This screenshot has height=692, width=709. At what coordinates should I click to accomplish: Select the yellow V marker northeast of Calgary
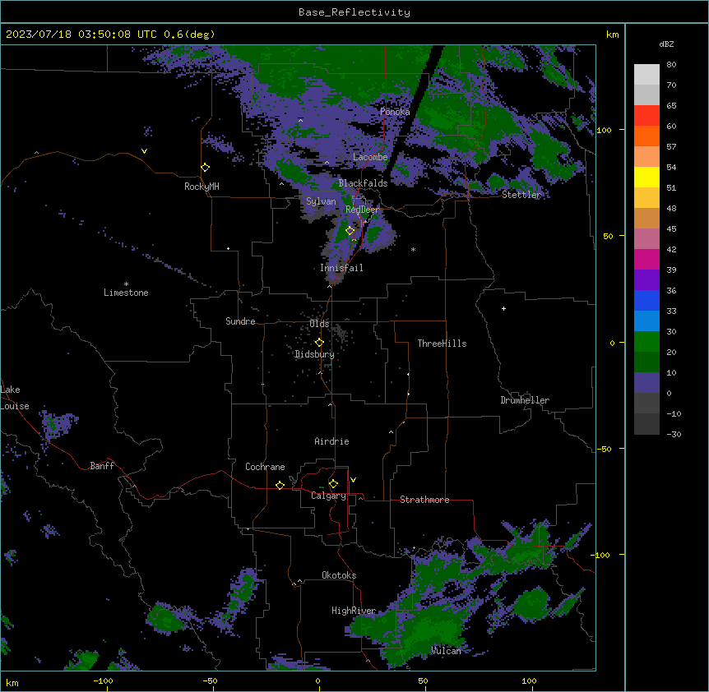click(x=353, y=480)
